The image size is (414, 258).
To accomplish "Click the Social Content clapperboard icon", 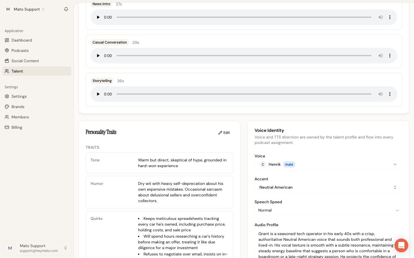I will (7, 61).
